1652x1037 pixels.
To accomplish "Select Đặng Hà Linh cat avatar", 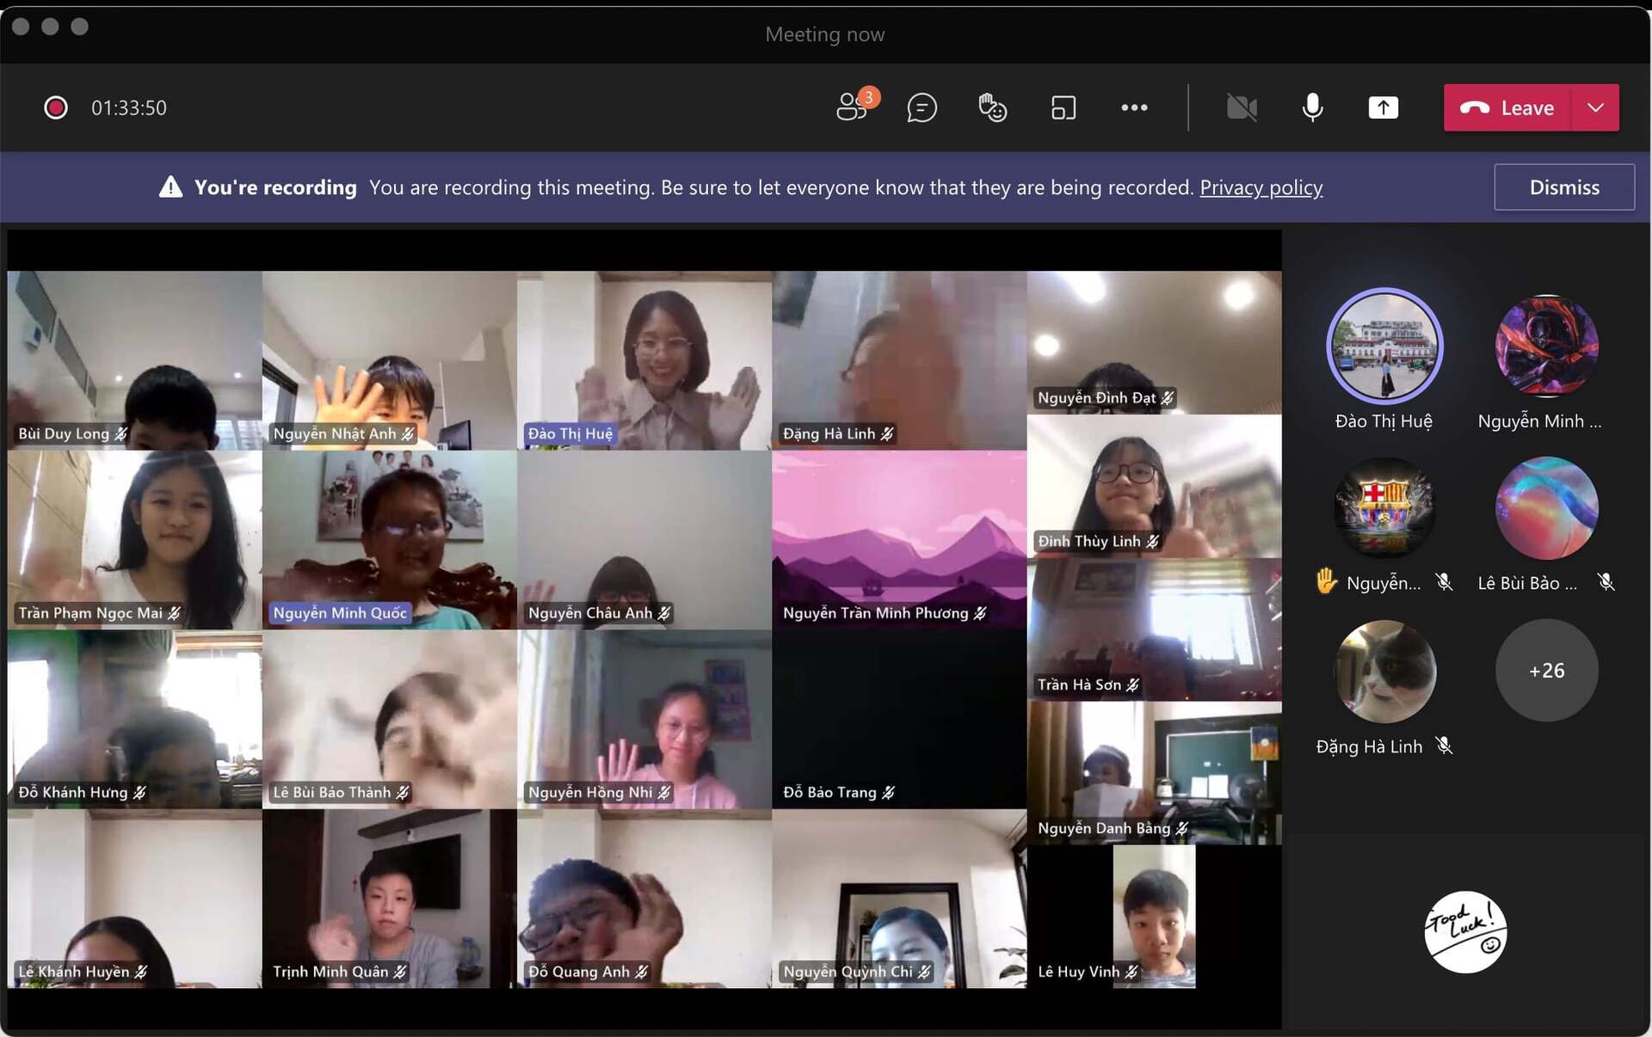I will 1384,670.
